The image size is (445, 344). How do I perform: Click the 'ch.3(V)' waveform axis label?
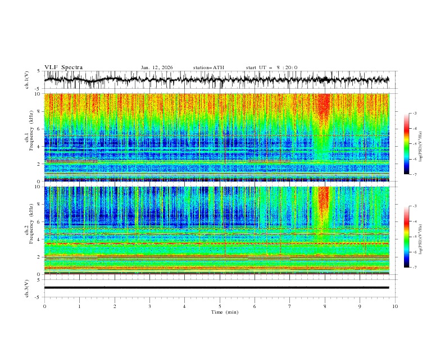point(27,288)
